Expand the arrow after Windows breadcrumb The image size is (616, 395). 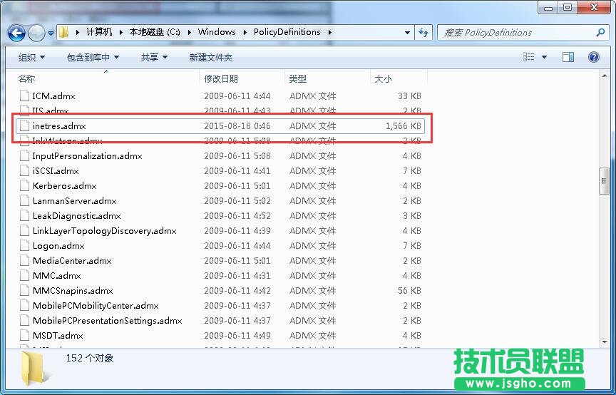245,32
